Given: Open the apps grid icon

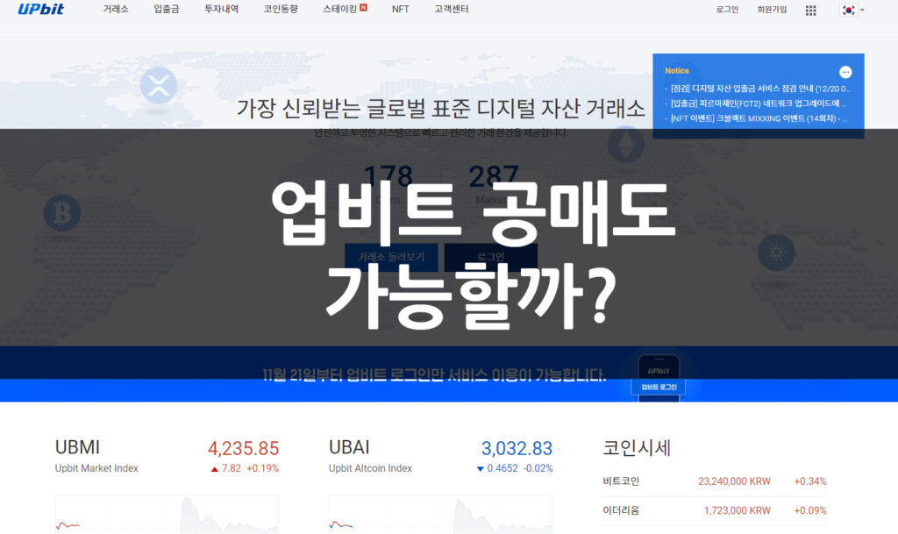Looking at the screenshot, I should (x=810, y=11).
